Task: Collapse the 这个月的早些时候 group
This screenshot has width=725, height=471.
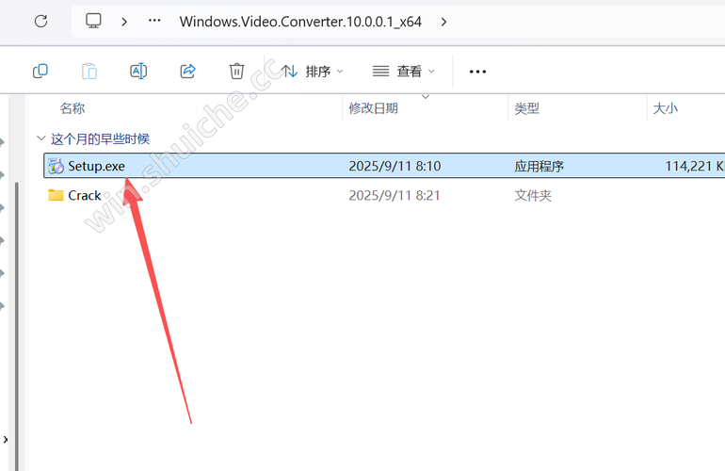Action: pos(41,138)
